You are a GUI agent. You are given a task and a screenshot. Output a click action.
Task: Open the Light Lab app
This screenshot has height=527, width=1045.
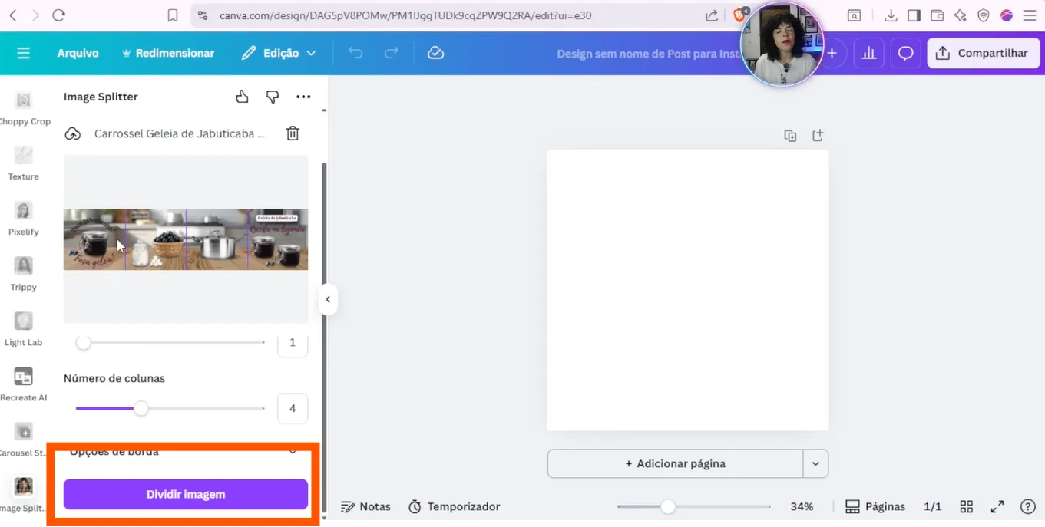[x=24, y=328]
